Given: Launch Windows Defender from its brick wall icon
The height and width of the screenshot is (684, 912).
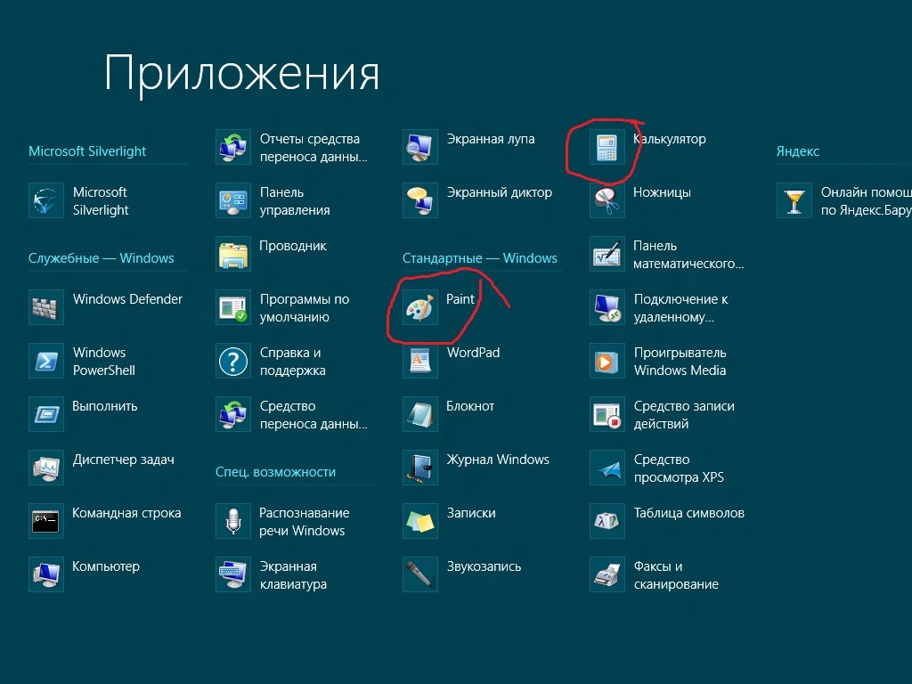Looking at the screenshot, I should [46, 307].
